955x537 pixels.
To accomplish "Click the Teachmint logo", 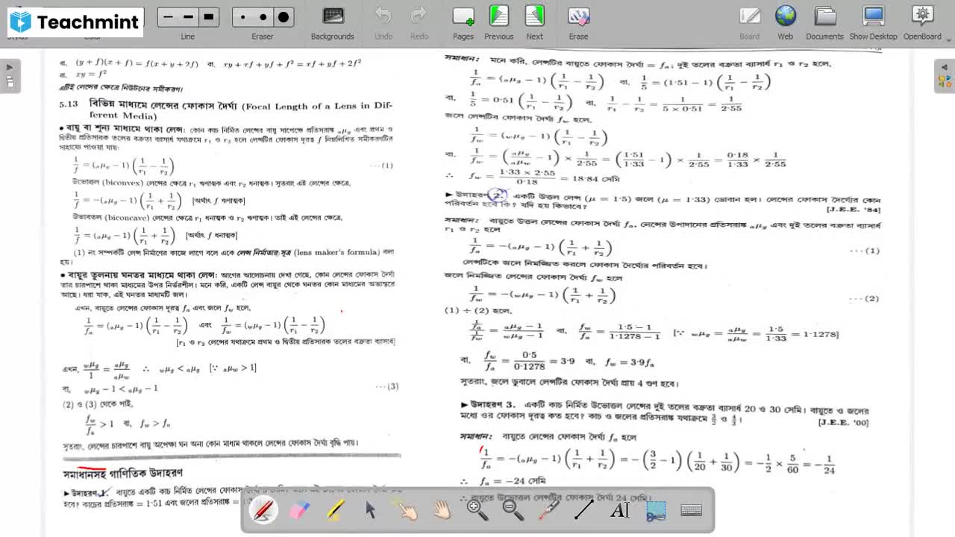I will (x=75, y=22).
